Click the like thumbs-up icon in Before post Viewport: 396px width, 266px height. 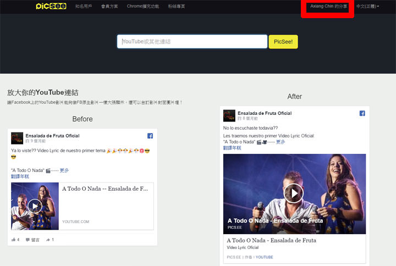coord(14,240)
